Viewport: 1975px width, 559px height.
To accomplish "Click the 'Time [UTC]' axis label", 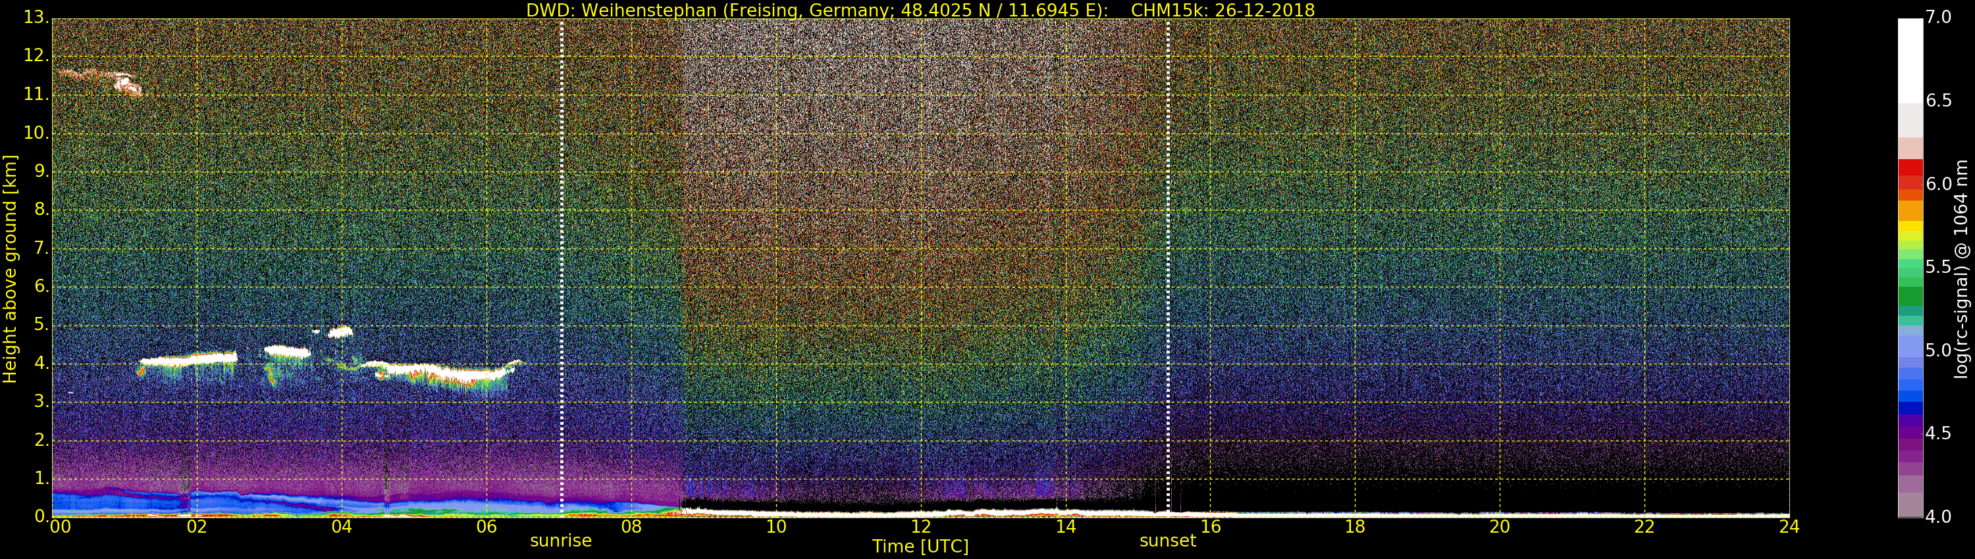I will click(x=920, y=547).
